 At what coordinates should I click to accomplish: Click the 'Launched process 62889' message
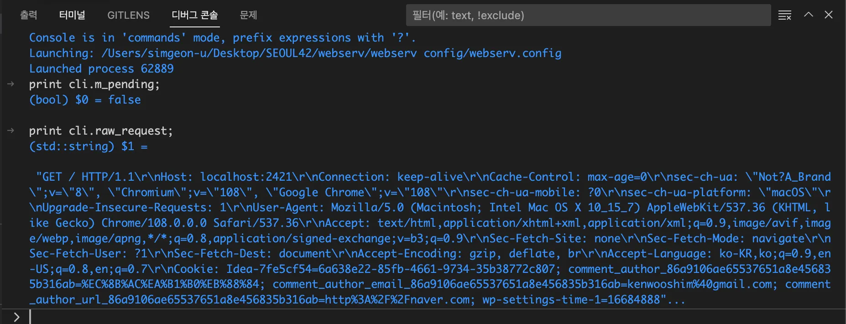pos(101,69)
